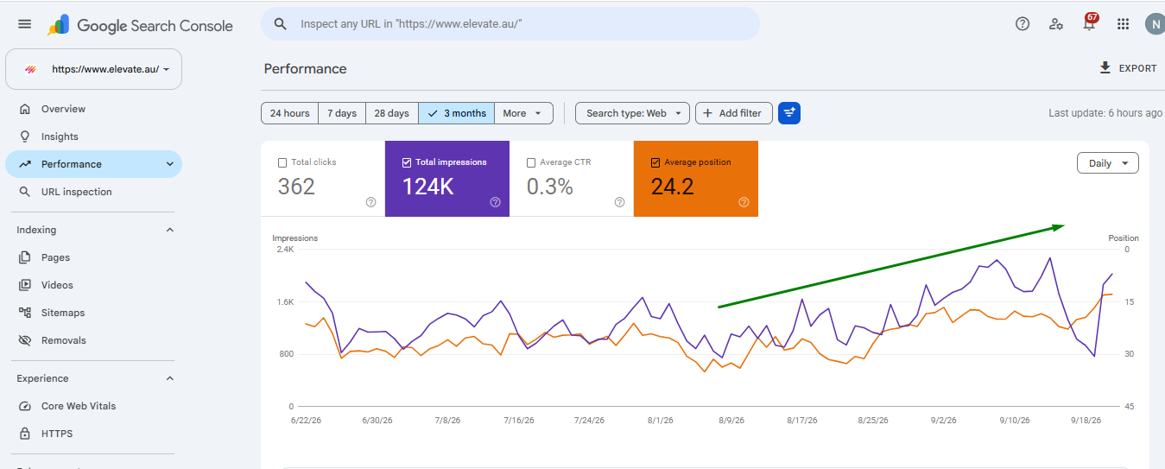The width and height of the screenshot is (1165, 469).
Task: Click the Performance trend icon in sidebar
Action: tap(24, 164)
